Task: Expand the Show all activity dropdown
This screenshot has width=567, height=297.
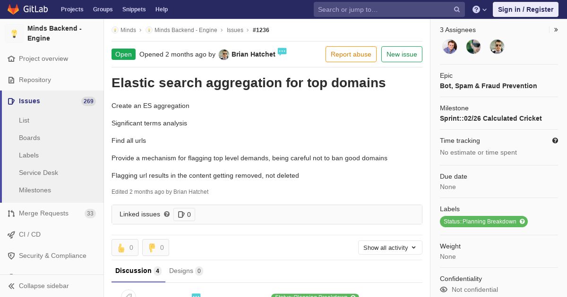Action: point(390,247)
